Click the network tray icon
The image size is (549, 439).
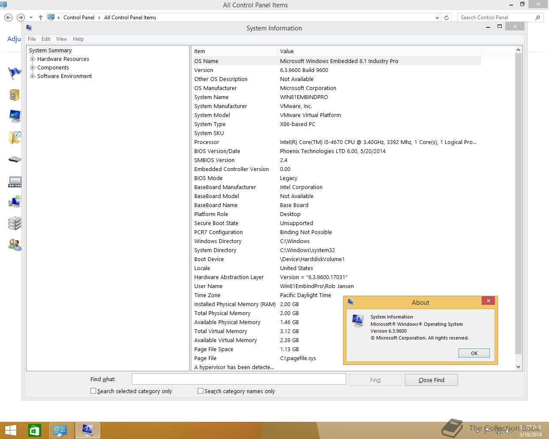[x=498, y=431]
